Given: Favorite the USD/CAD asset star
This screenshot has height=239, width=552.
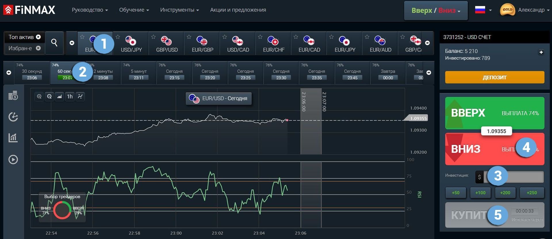Looking at the screenshot, I should click(225, 37).
